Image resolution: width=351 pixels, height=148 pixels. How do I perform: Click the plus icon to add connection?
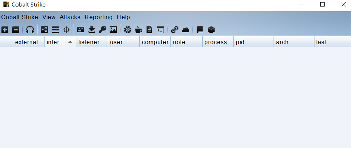(5, 30)
